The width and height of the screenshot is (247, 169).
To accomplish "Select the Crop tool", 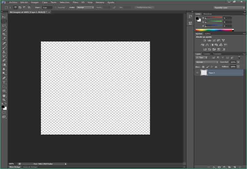I will pos(4,34).
